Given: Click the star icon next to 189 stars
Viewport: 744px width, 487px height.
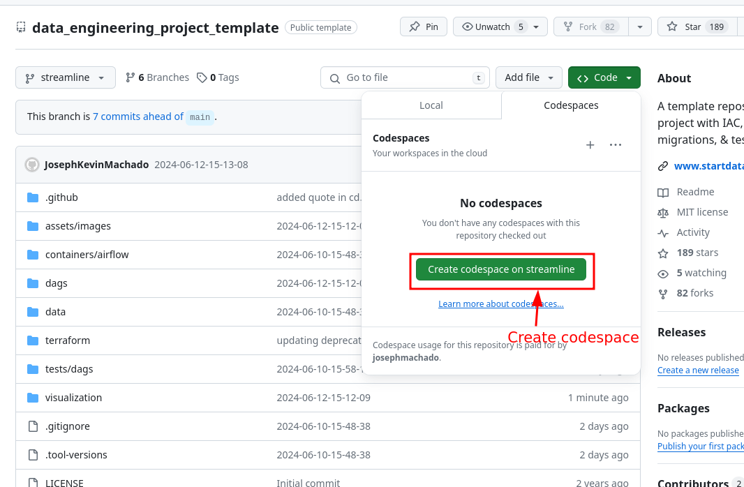Looking at the screenshot, I should [662, 253].
